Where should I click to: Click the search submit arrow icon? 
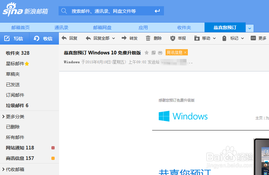tap(157, 11)
